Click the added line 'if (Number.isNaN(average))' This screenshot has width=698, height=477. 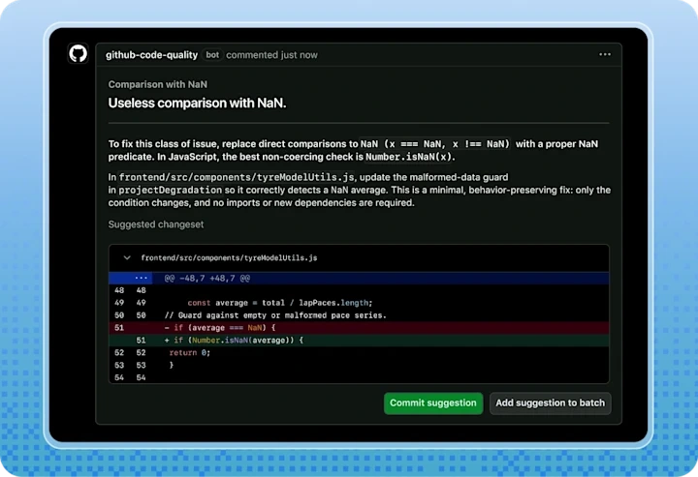tap(359, 341)
